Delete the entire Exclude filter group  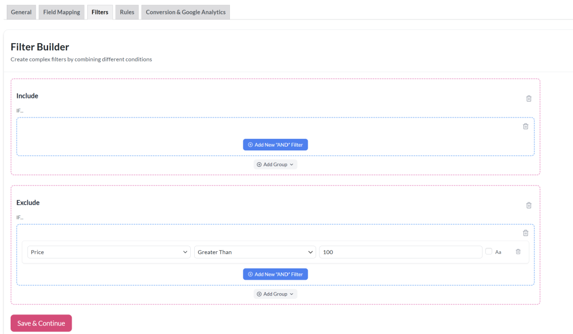529,205
